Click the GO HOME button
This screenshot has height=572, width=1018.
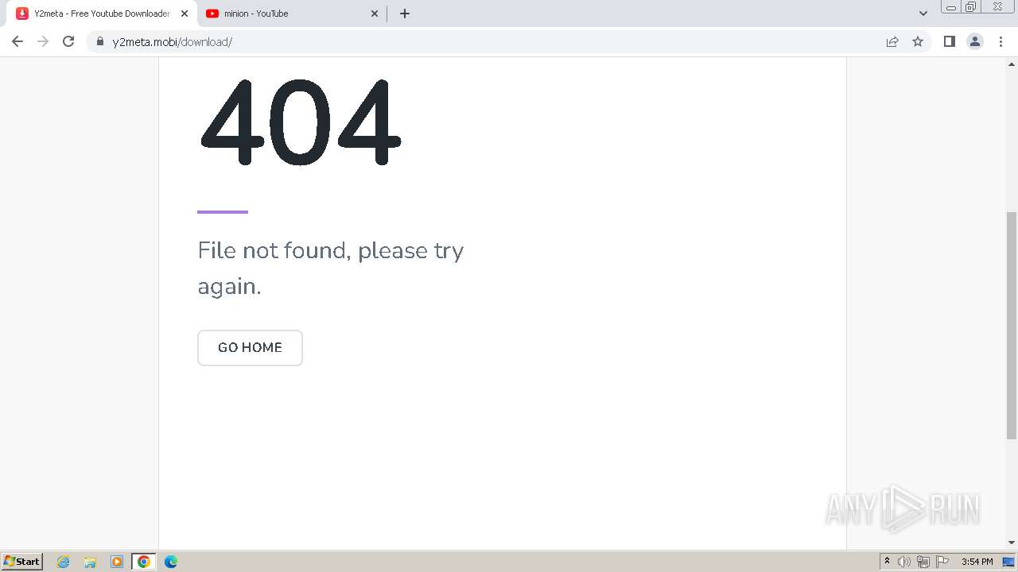250,348
